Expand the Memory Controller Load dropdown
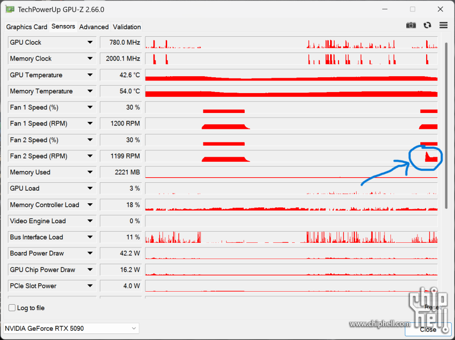The image size is (455, 340). pyautogui.click(x=90, y=205)
